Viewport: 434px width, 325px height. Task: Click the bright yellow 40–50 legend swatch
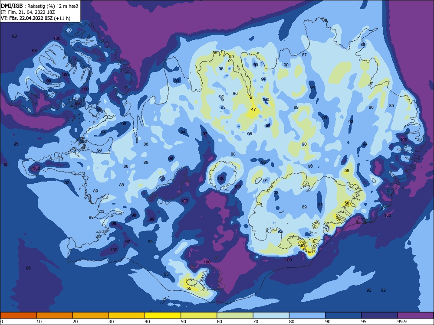point(163,315)
